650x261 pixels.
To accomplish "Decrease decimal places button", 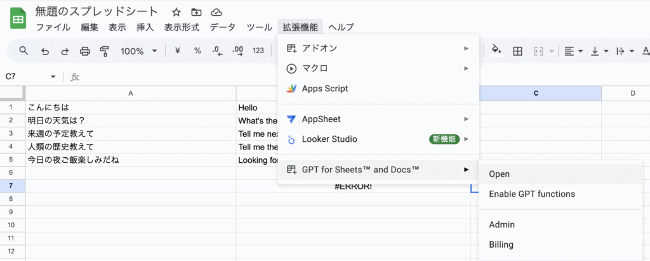I will pyautogui.click(x=217, y=51).
